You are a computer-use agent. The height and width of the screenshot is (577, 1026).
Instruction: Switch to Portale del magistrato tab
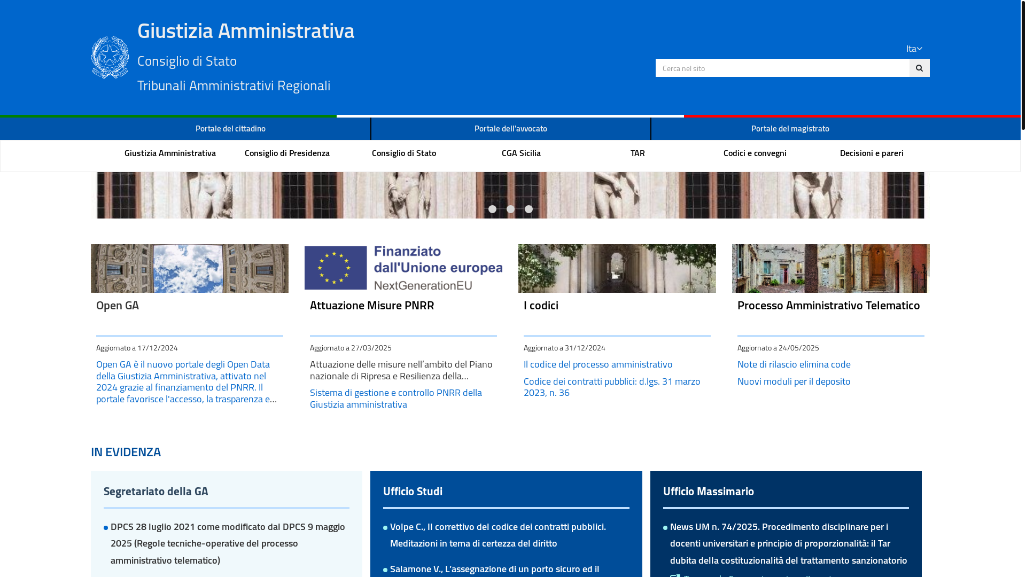click(790, 128)
